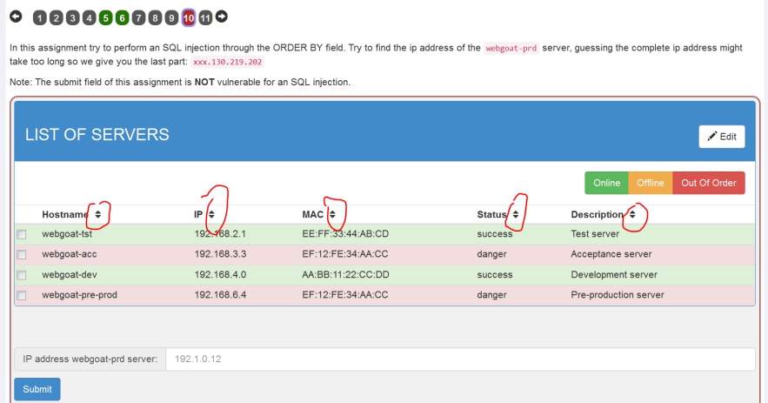Select the webgoat-dev hostname cell
The height and width of the screenshot is (403, 768).
pyautogui.click(x=70, y=274)
